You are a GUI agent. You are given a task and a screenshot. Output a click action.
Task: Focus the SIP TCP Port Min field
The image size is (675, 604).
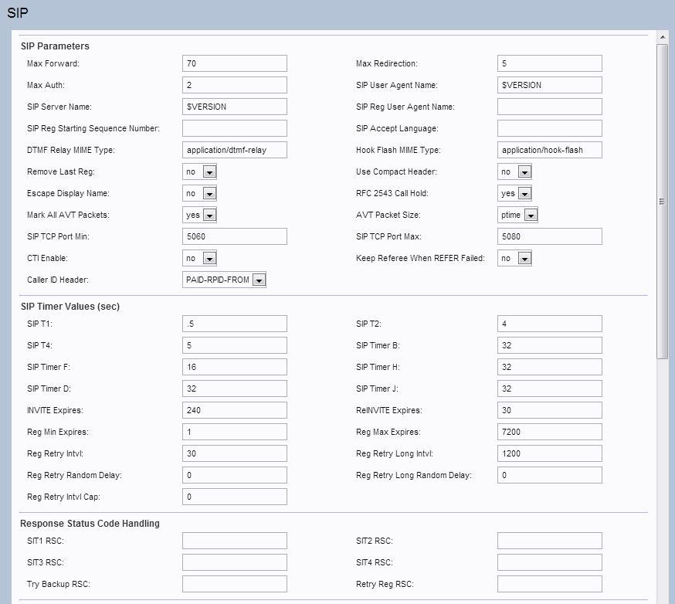(x=235, y=236)
